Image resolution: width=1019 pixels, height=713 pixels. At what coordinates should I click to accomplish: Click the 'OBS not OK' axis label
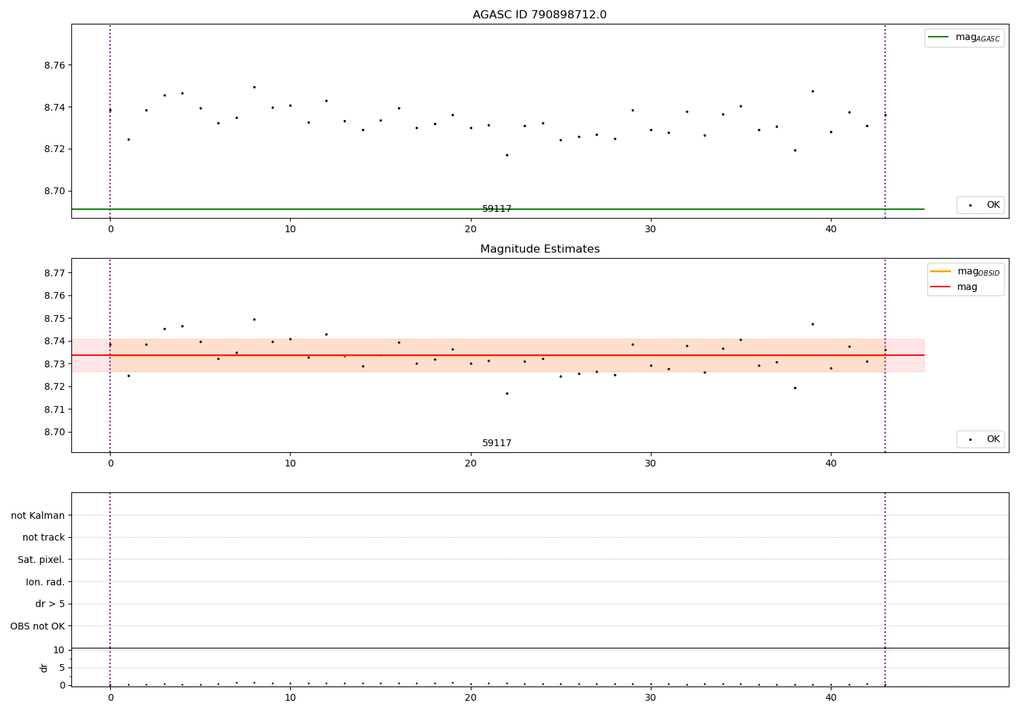(x=37, y=626)
